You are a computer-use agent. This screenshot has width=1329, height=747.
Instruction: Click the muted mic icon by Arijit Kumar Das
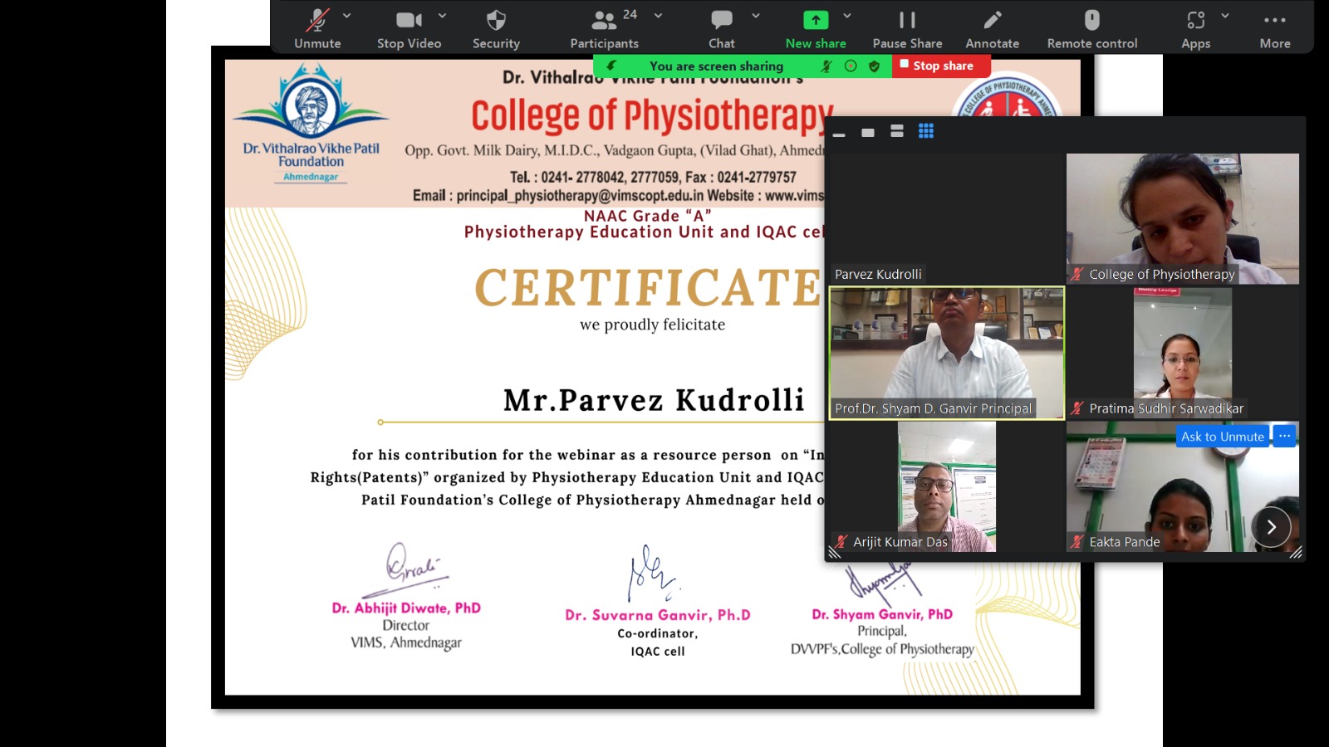[x=841, y=542]
